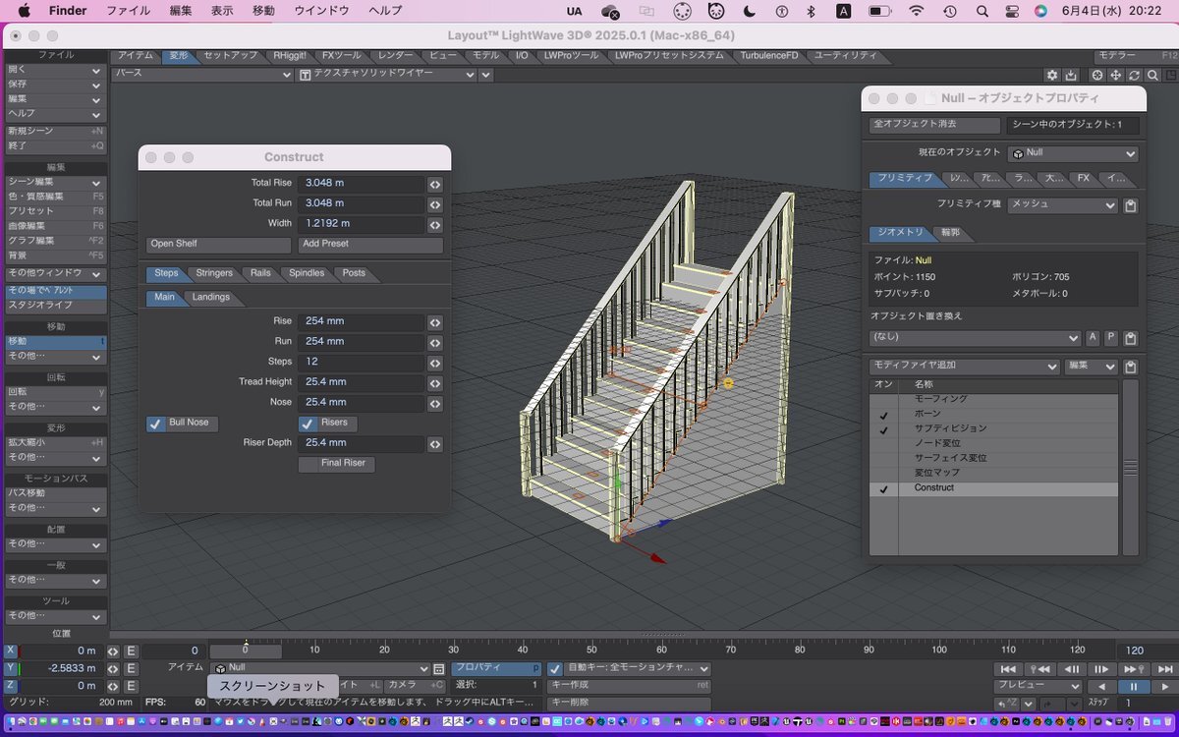Click the キー作成 button
The height and width of the screenshot is (737, 1179).
coord(629,686)
